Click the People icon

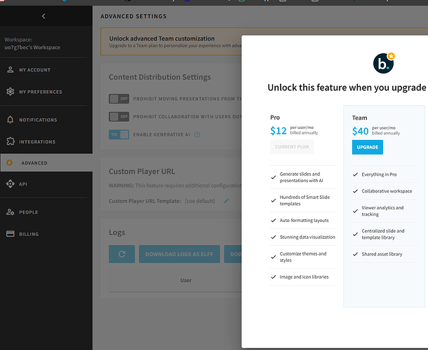coord(10,212)
